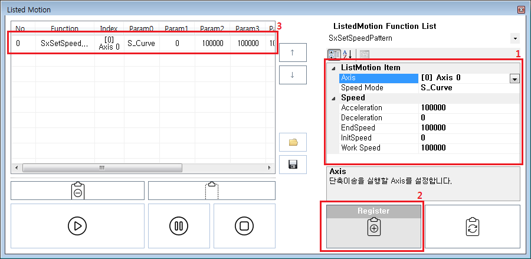Click the horizontal scrollbar right arrow
Viewport: 531px width, 259px height.
coord(271,168)
